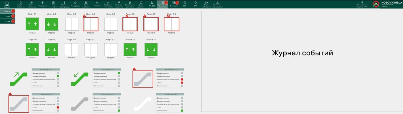
Task: Click the Лифт 6.1 elevator graphic
Action: coord(32,24)
